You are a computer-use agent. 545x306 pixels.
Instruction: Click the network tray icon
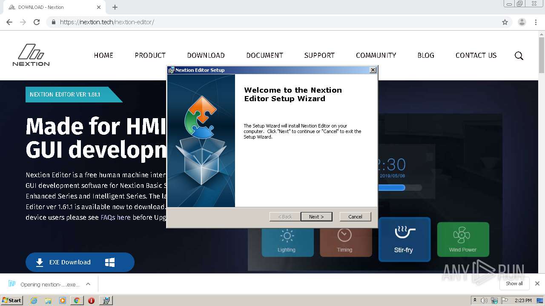(x=494, y=300)
